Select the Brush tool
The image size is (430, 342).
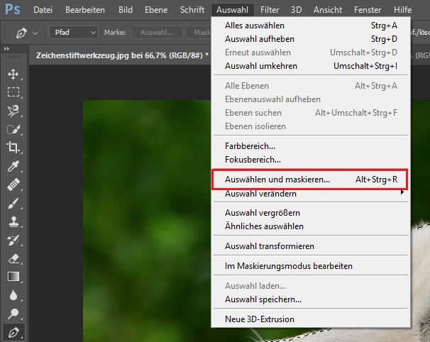click(13, 203)
